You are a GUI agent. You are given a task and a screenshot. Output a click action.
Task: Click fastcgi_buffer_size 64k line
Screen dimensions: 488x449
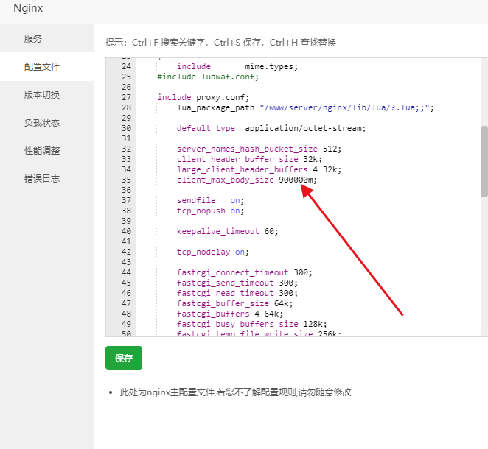click(234, 303)
